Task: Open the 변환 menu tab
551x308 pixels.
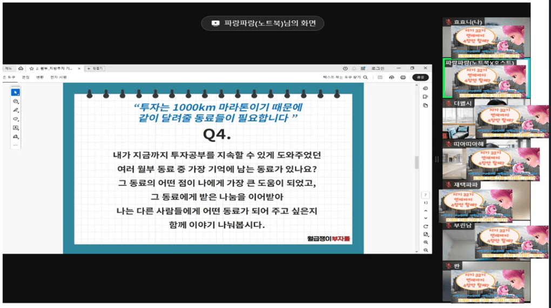Action: pos(40,77)
